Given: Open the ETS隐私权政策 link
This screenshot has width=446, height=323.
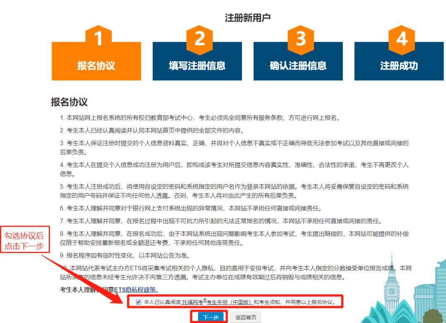Looking at the screenshot, I should point(136,290).
